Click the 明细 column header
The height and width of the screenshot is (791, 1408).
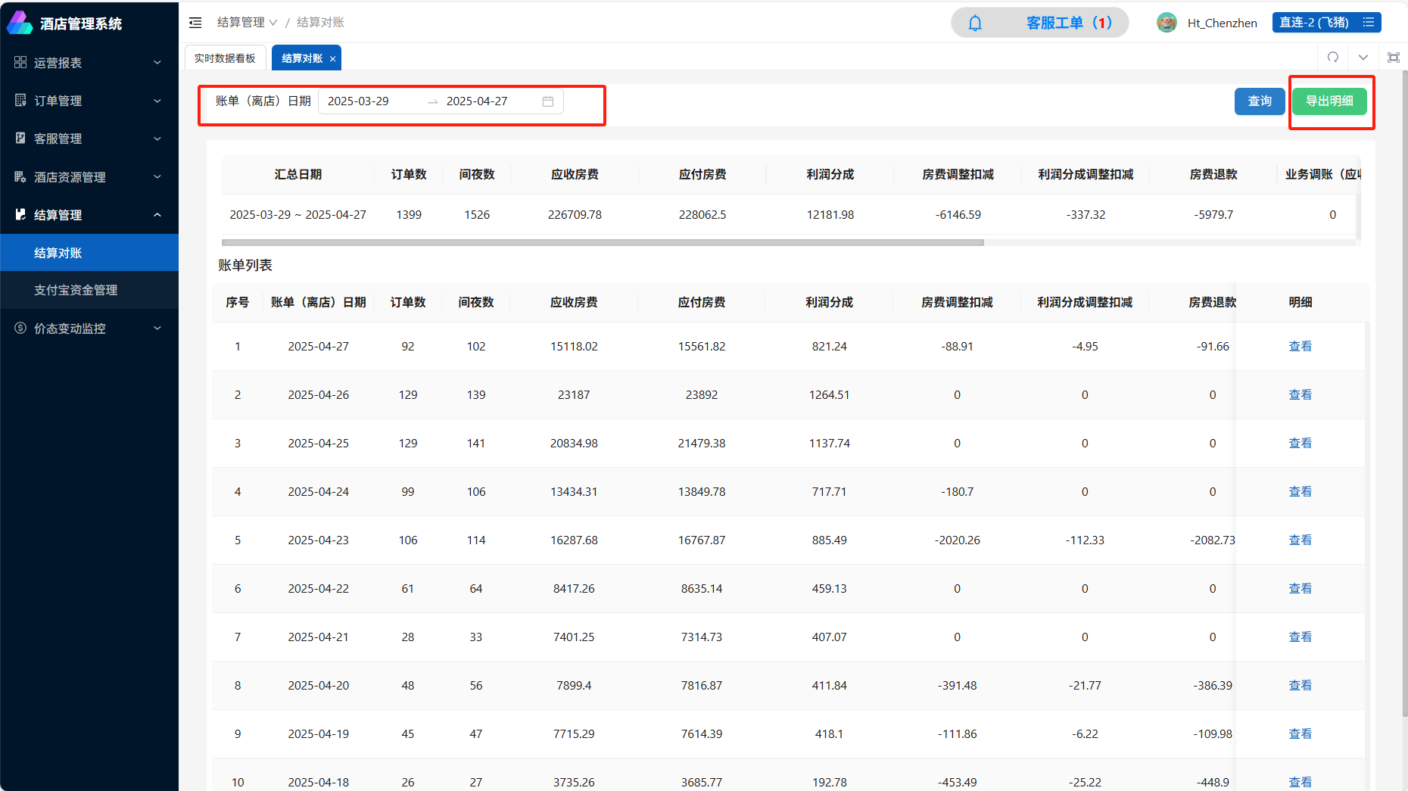(x=1300, y=303)
